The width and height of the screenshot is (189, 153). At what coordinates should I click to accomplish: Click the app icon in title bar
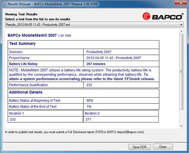pos(4,4)
